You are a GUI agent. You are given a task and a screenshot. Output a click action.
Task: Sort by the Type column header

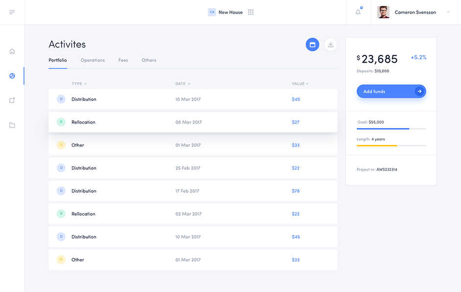tap(79, 84)
